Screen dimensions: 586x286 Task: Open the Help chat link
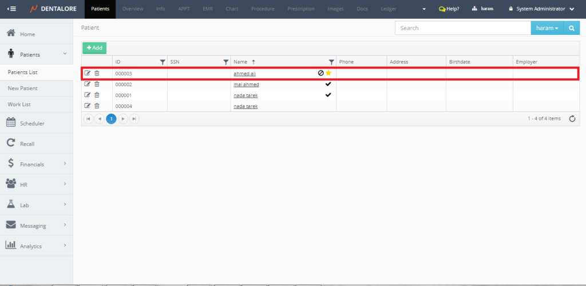pos(449,9)
